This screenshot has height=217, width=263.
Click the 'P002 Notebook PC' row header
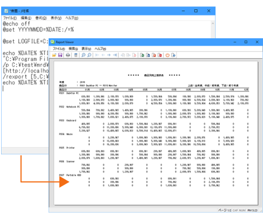pos(69,107)
